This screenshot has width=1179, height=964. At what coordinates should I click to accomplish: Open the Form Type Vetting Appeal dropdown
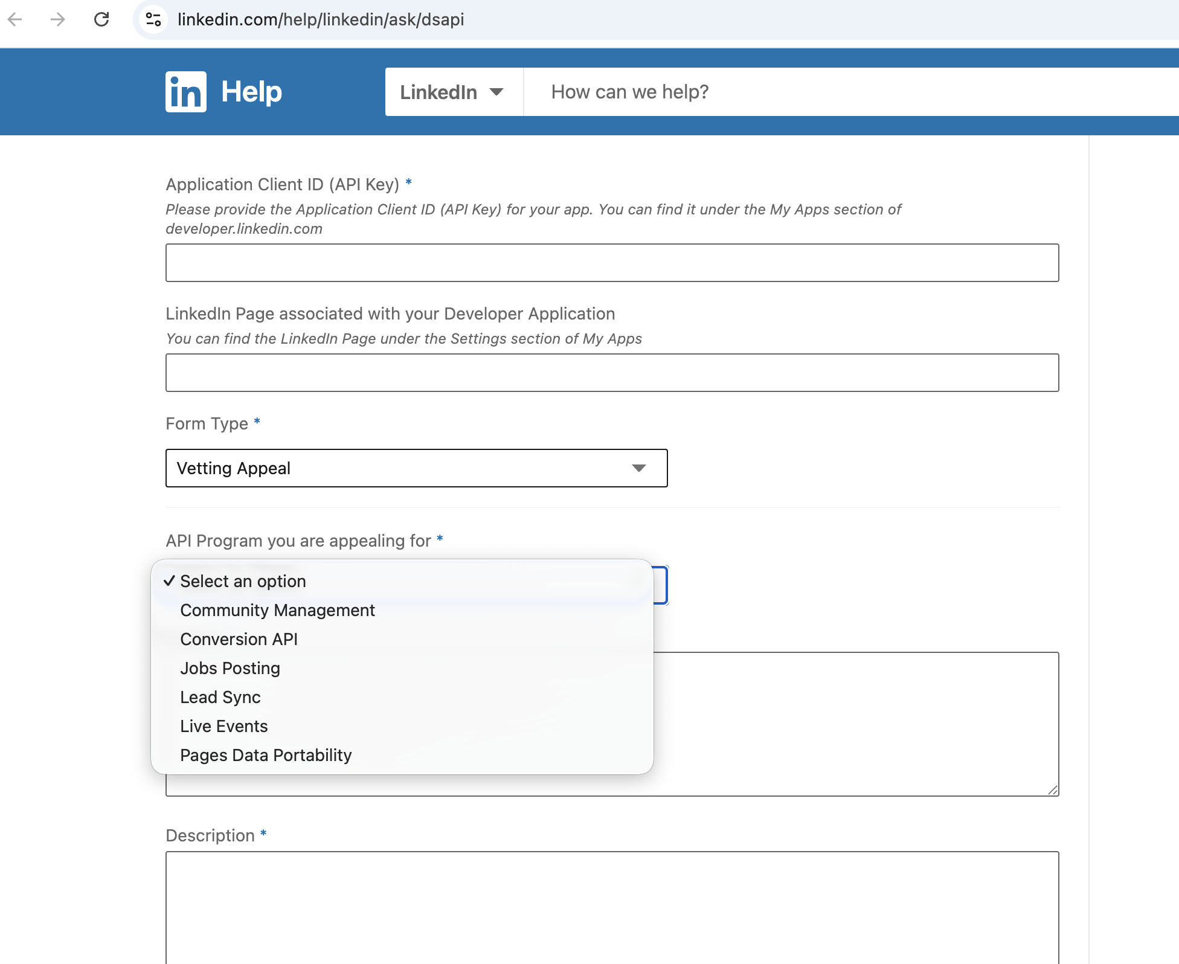[417, 468]
